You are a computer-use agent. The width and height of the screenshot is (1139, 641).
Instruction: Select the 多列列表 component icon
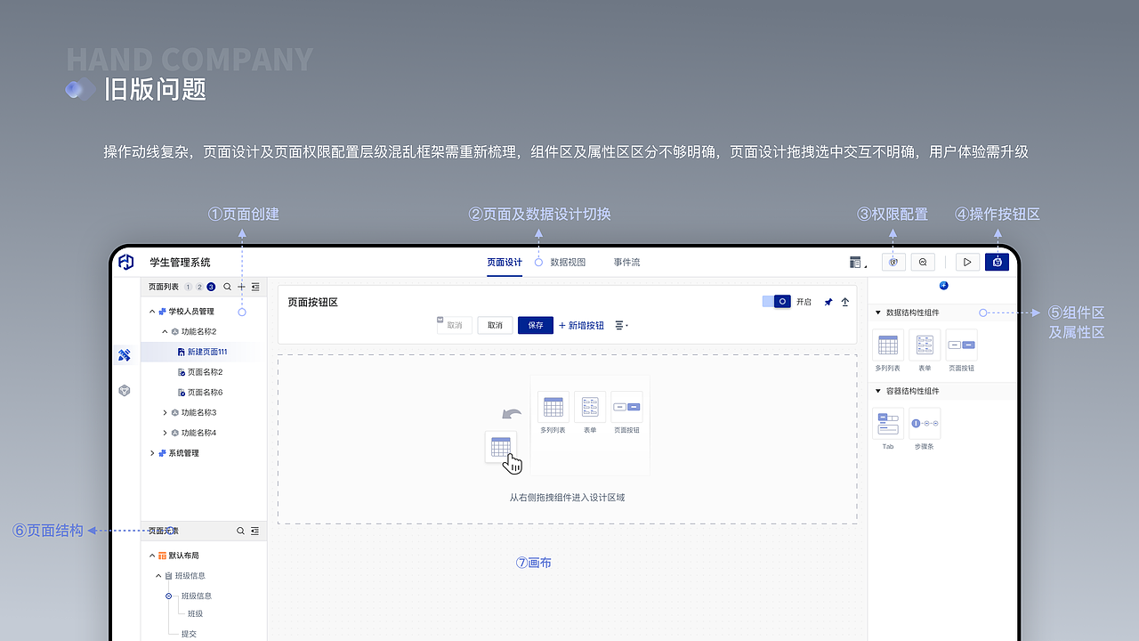887,345
